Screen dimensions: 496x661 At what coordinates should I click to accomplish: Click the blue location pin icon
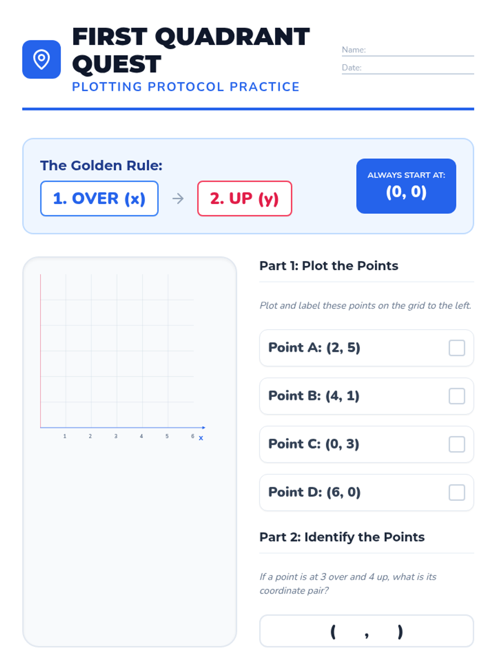coord(41,59)
